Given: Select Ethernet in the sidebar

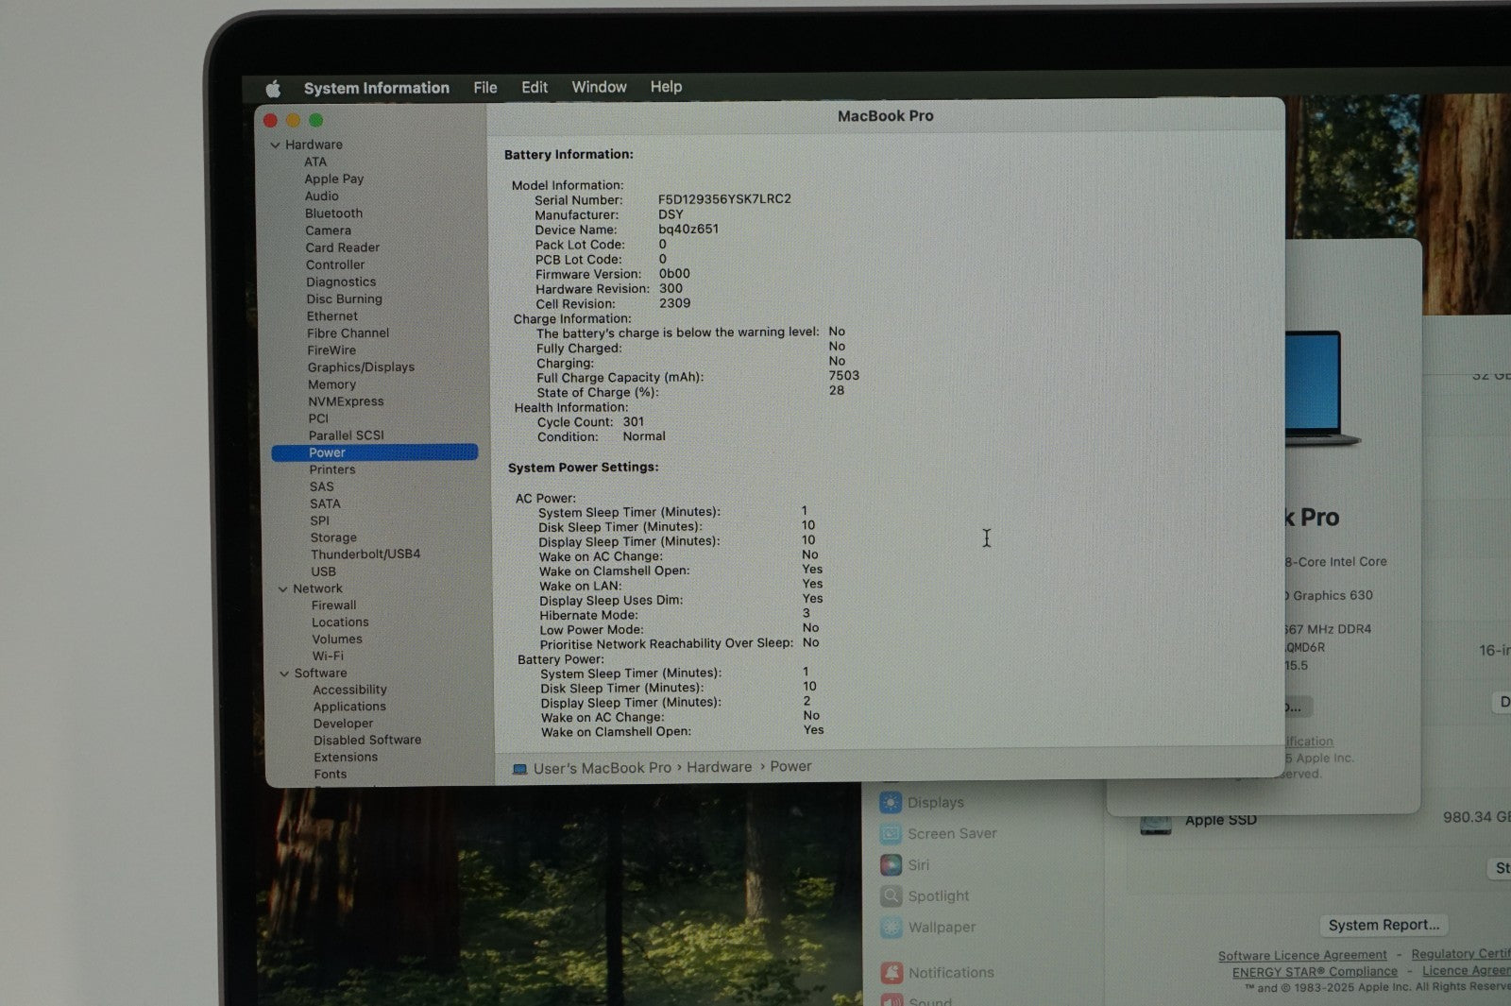Looking at the screenshot, I should coord(331,316).
